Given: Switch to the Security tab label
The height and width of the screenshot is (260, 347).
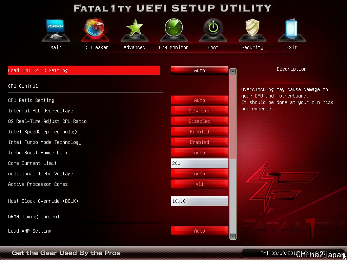Looking at the screenshot, I should tap(252, 47).
